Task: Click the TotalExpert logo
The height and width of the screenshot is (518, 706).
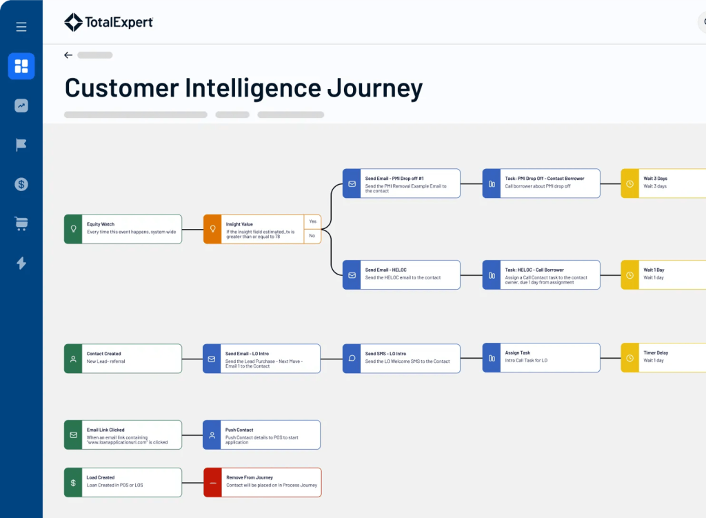Action: pos(108,22)
